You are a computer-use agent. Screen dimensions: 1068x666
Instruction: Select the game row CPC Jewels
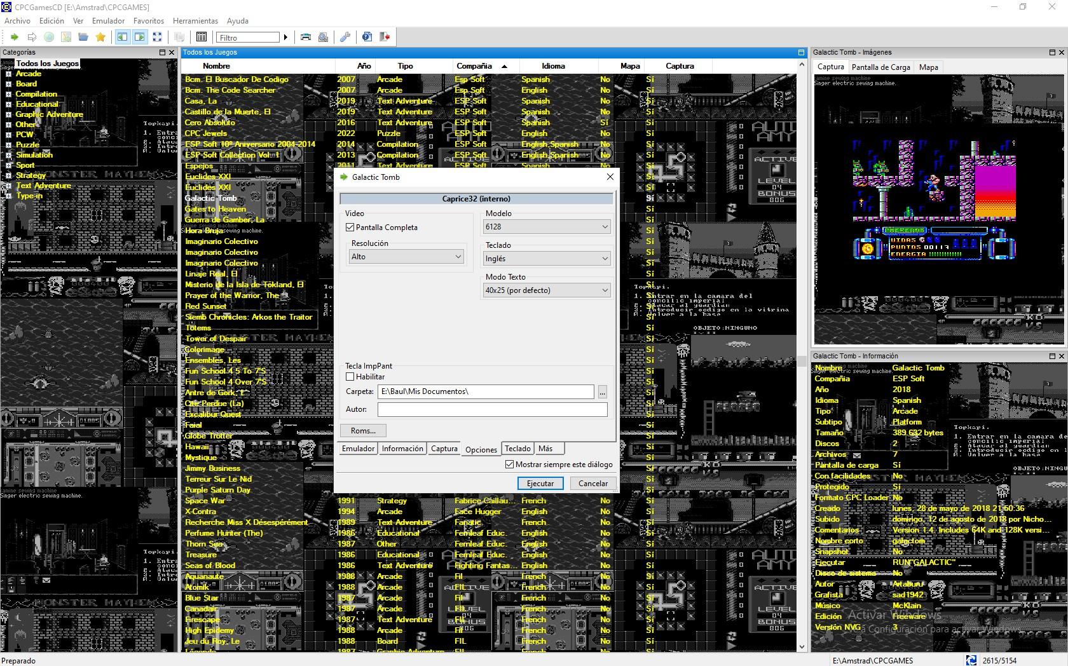206,133
